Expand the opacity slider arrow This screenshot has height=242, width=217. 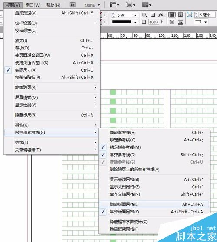pos(162,22)
